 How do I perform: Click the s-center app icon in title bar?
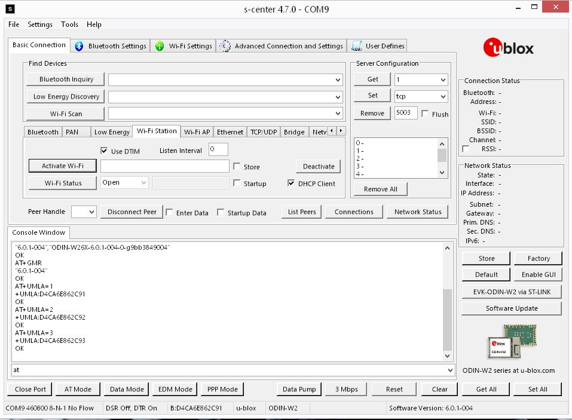[x=10, y=9]
